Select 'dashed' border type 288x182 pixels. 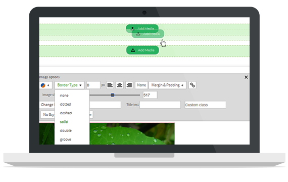pyautogui.click(x=66, y=113)
